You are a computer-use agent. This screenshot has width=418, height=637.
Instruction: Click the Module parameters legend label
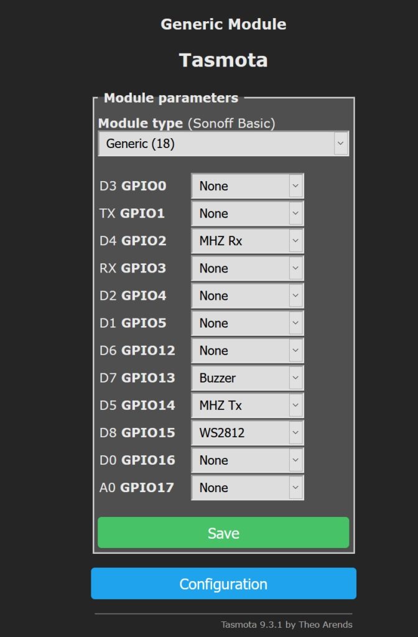click(170, 98)
